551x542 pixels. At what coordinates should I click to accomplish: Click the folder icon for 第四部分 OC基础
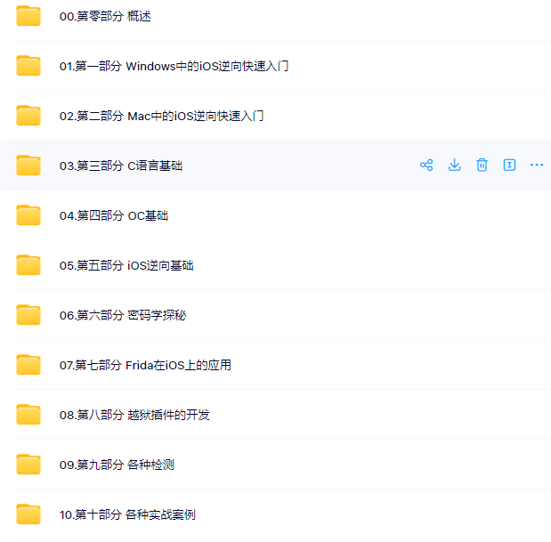(28, 215)
